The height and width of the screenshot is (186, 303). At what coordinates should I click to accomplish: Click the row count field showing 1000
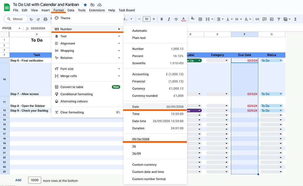[x=35, y=180]
